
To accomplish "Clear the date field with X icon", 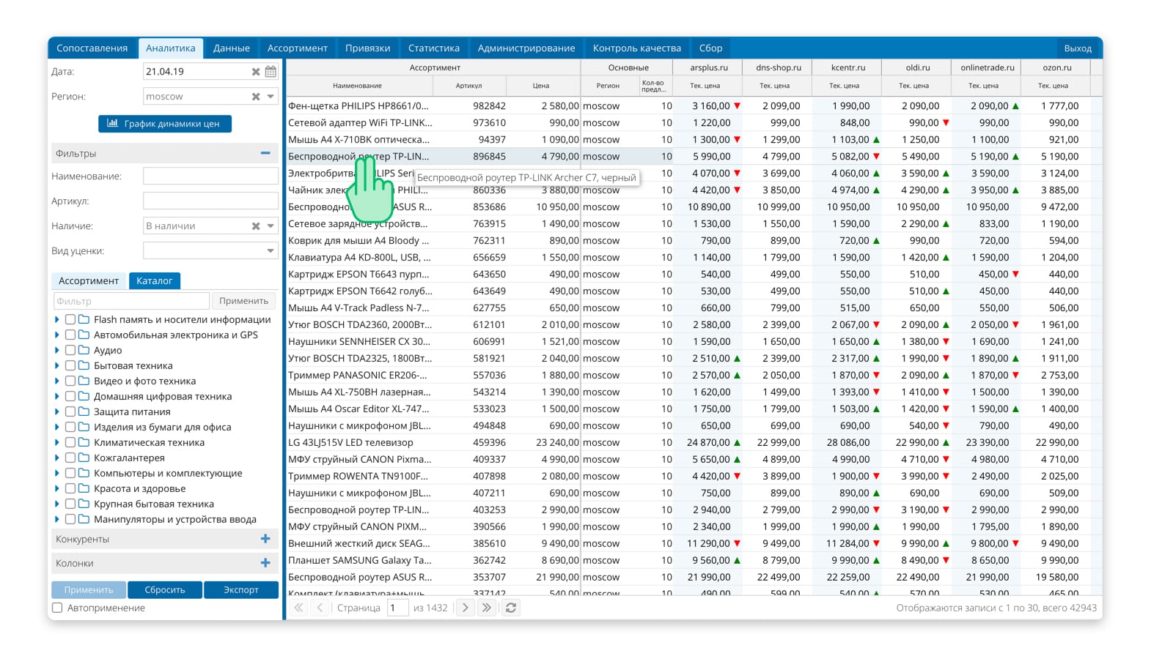I will point(256,72).
